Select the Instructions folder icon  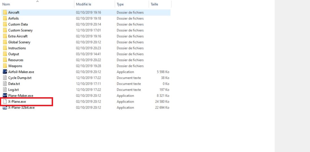click(5, 48)
